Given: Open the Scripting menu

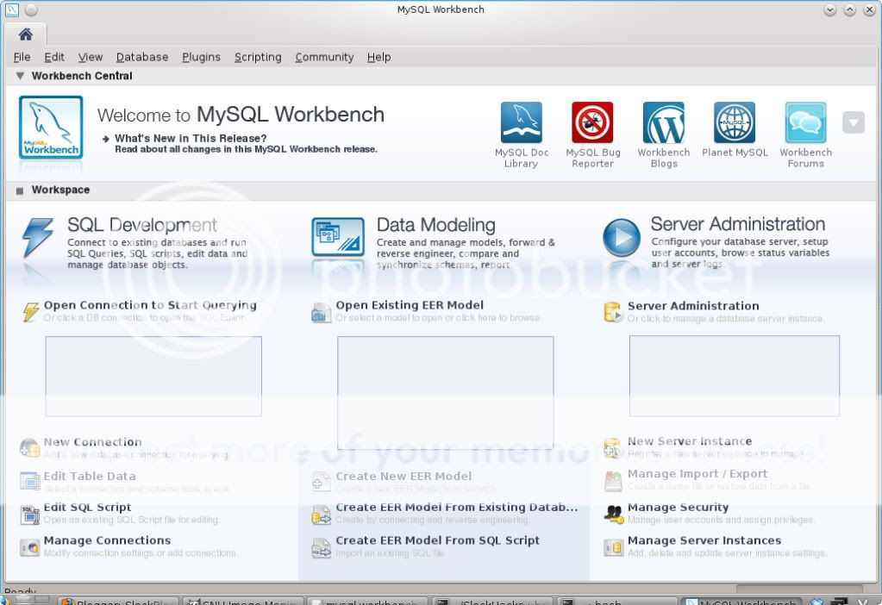Looking at the screenshot, I should pyautogui.click(x=258, y=57).
